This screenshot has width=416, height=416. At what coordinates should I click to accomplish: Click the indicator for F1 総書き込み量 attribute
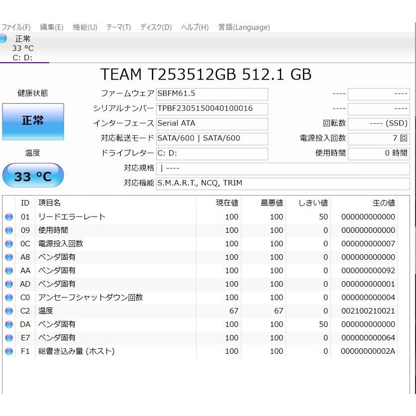[8, 351]
